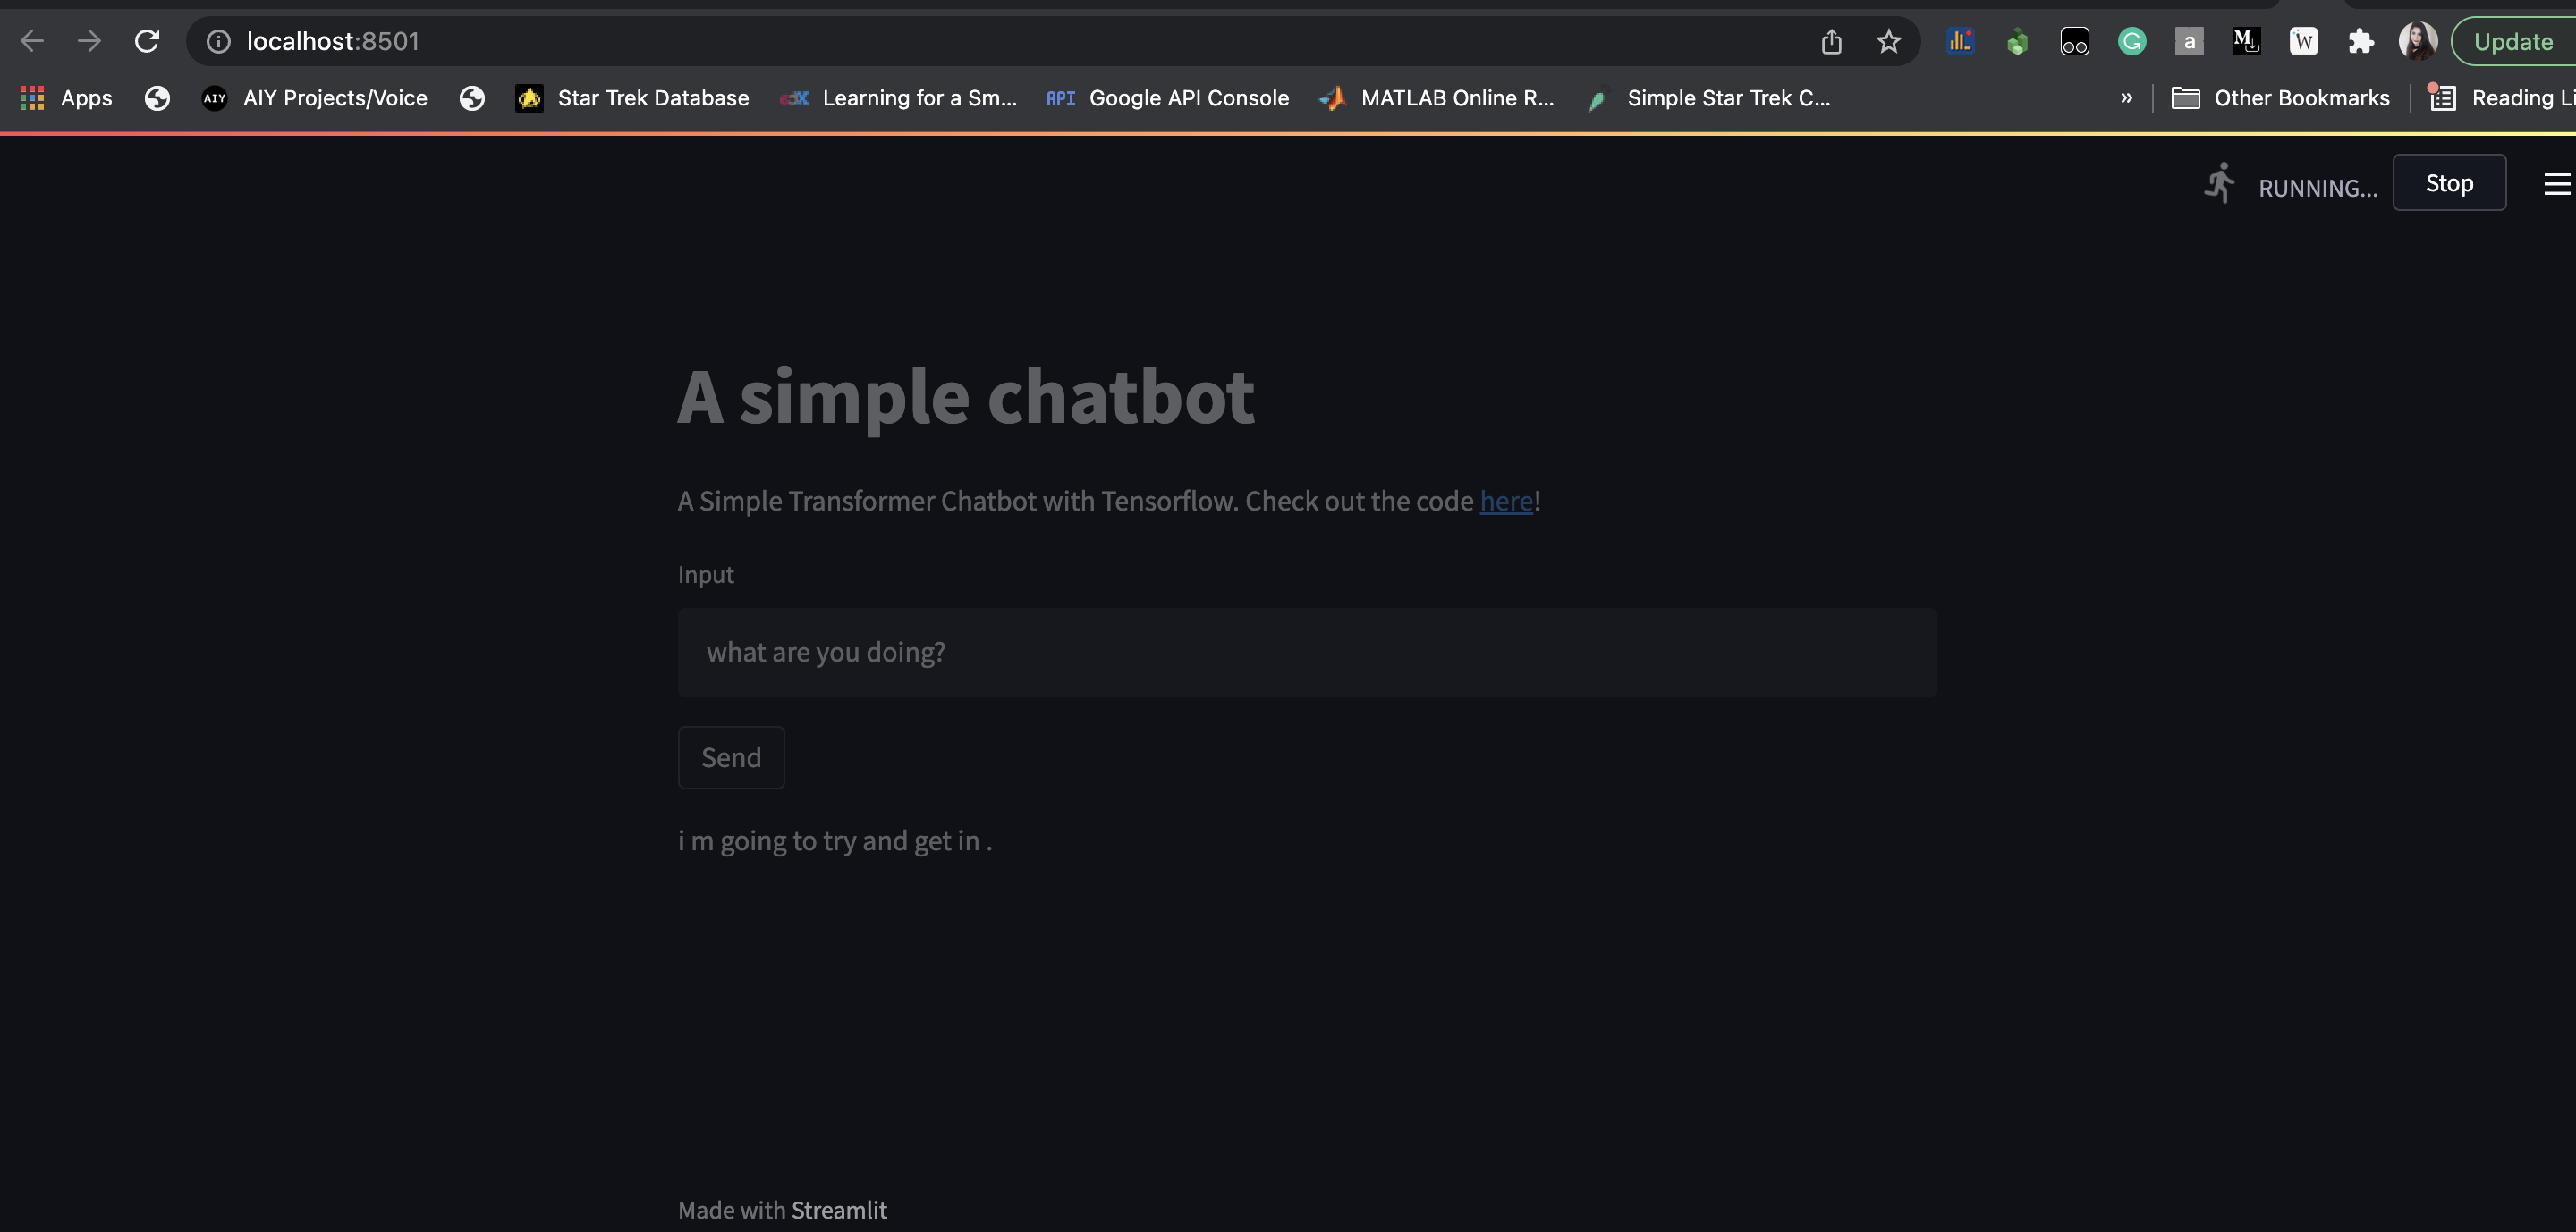2576x1232 pixels.
Task: Click inside the chatbot Input field
Action: (1307, 653)
